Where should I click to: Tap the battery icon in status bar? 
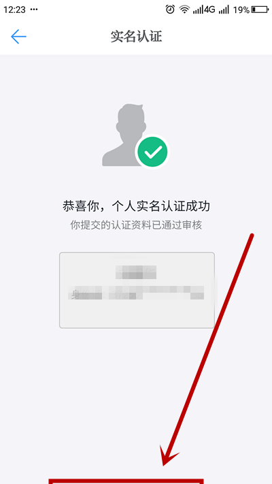(260, 10)
